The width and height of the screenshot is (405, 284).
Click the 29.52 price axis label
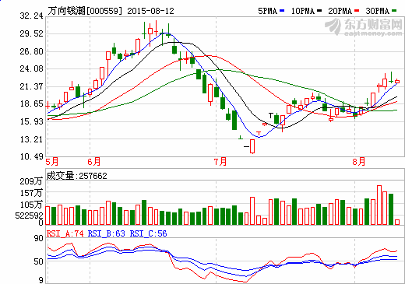pos(31,33)
